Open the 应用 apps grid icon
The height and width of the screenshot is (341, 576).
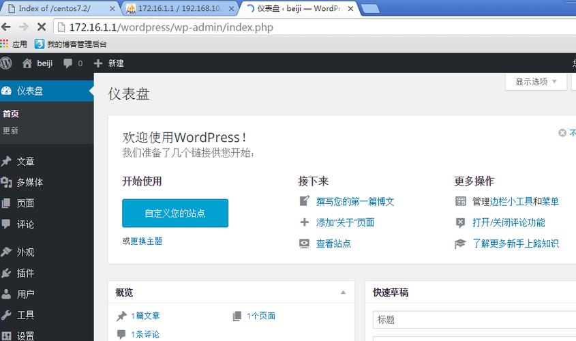click(4, 44)
